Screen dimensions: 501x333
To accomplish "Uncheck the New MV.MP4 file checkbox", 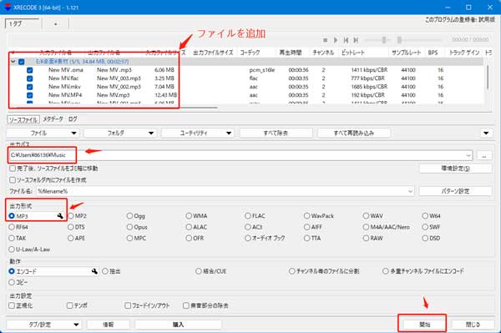I will click(30, 95).
